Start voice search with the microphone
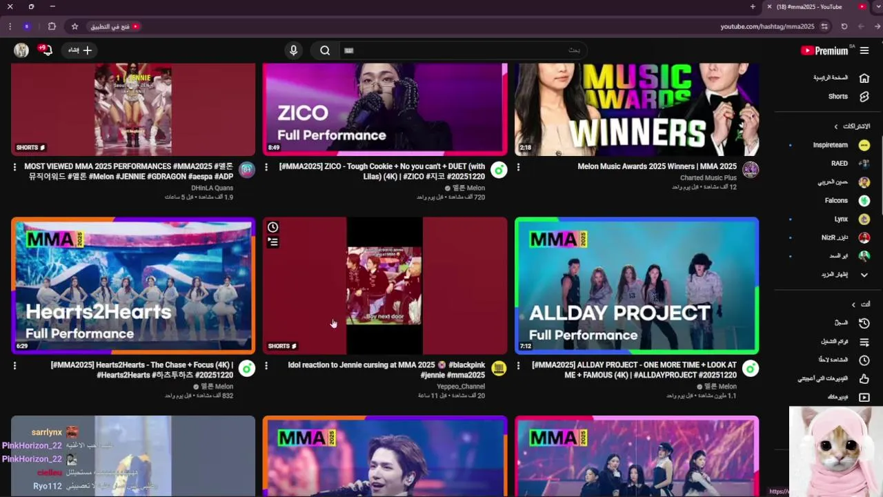This screenshot has width=883, height=497. click(293, 50)
